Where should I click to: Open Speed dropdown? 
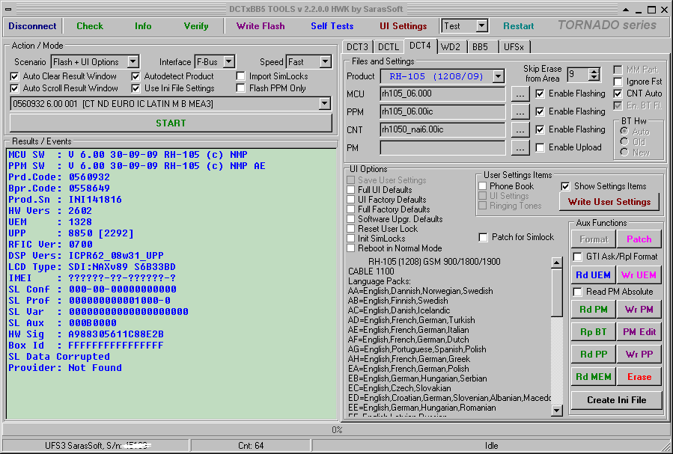point(326,62)
